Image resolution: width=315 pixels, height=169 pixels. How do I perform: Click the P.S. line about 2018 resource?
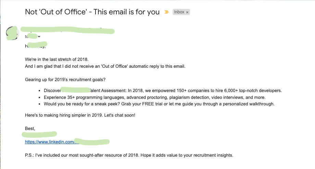129,155
